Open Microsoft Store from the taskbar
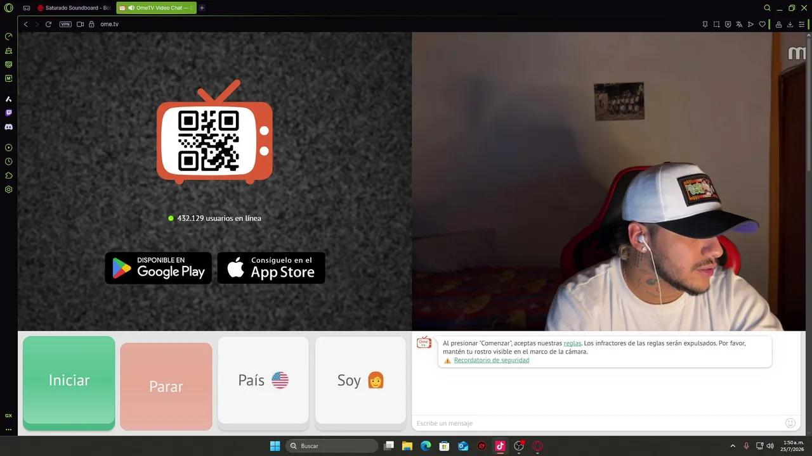 [x=445, y=446]
